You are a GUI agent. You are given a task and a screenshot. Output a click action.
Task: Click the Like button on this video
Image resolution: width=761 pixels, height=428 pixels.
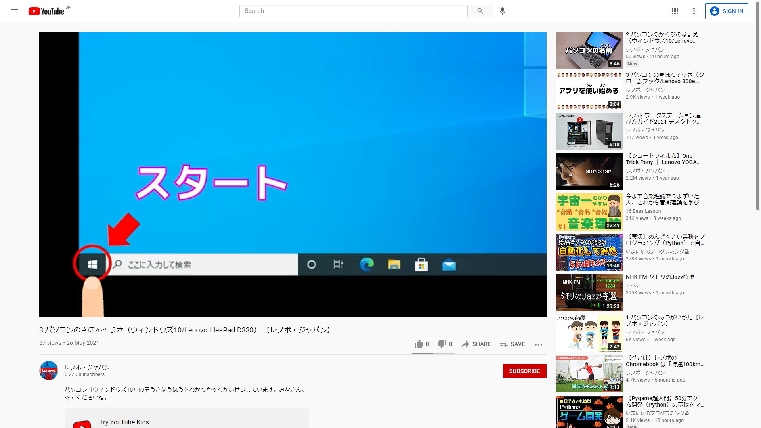pos(418,344)
